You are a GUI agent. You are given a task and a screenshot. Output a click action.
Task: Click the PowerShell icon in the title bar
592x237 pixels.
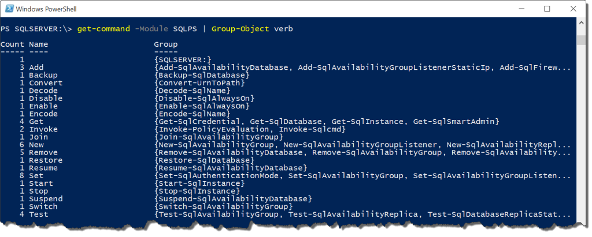click(x=9, y=9)
